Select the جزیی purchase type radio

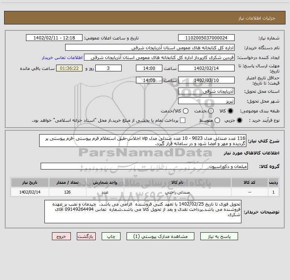click(x=240, y=120)
